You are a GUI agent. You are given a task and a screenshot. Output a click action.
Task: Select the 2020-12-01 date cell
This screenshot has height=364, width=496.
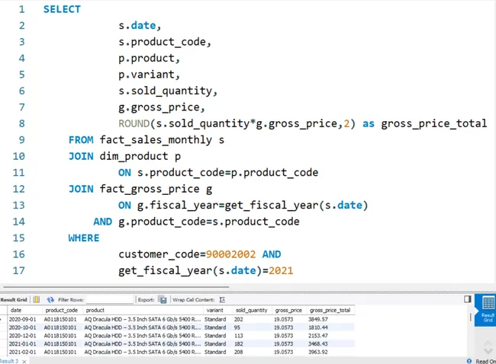[x=22, y=336]
